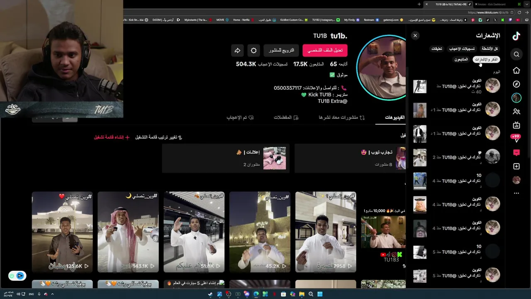The image size is (531, 299).
Task: Click the TU1B Extra@ link in bio
Action: coord(332,101)
